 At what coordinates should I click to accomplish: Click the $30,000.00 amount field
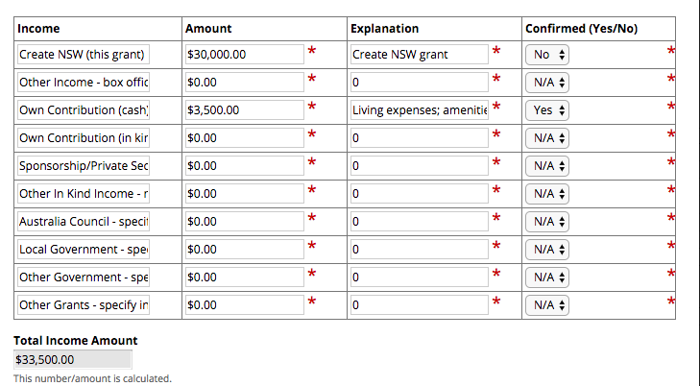point(245,55)
